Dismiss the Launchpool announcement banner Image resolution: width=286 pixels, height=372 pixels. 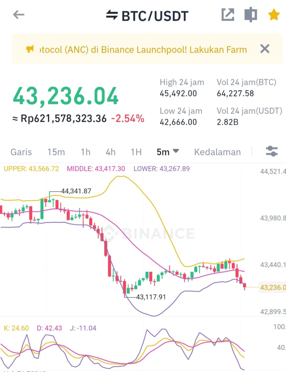point(265,49)
